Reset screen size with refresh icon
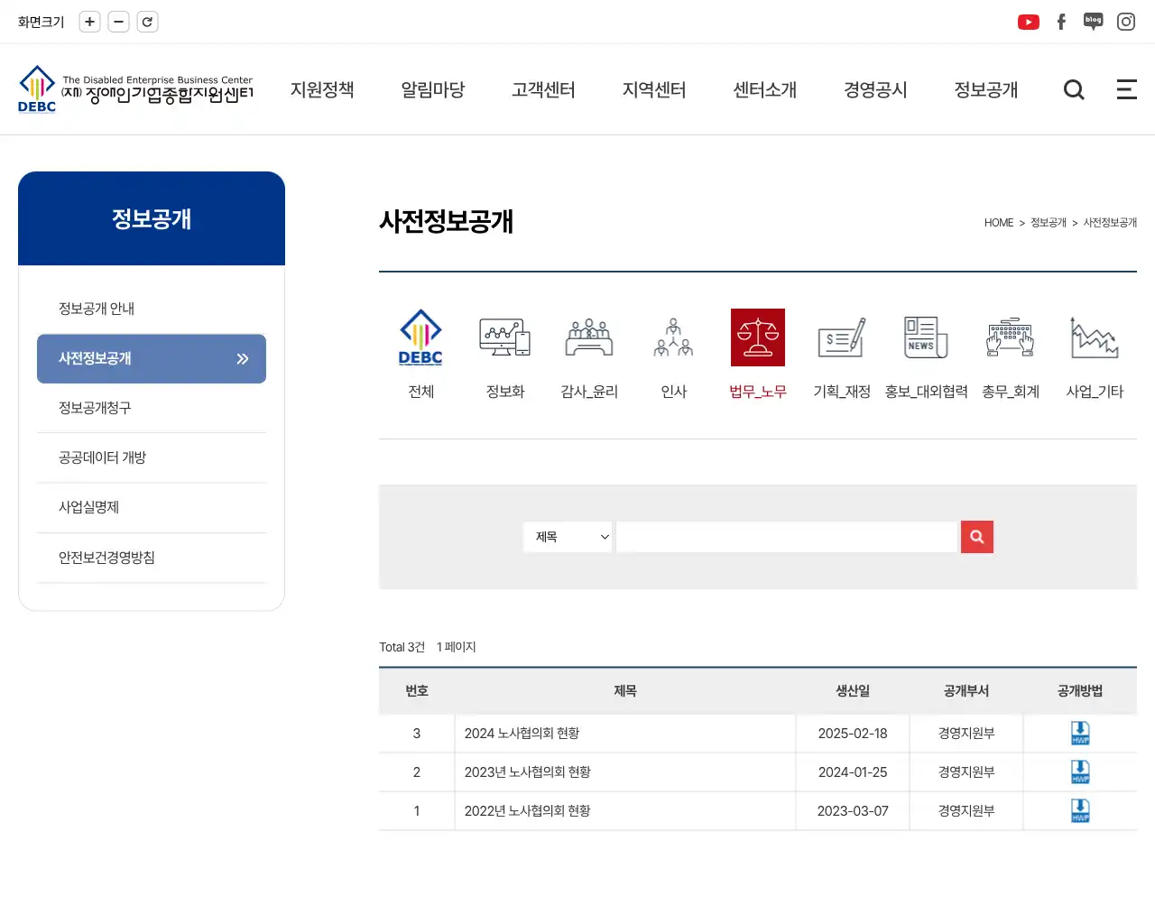 [147, 22]
